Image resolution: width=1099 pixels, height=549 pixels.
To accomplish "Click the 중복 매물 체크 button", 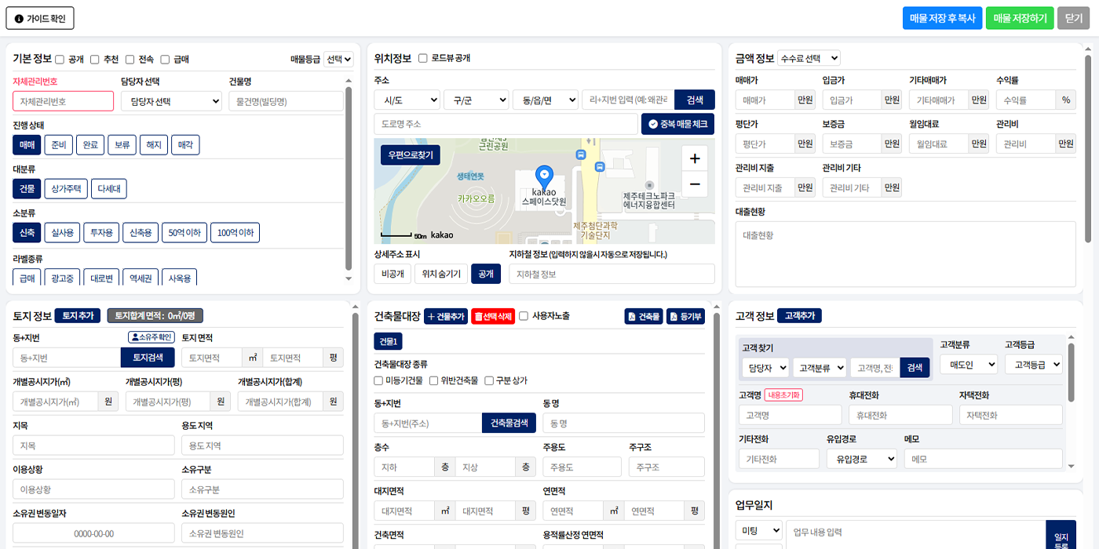I will click(x=677, y=124).
